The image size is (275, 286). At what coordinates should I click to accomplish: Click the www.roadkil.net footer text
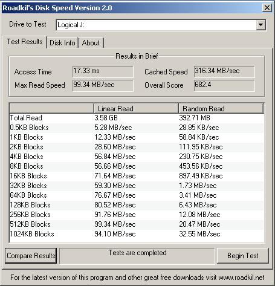[241, 278]
